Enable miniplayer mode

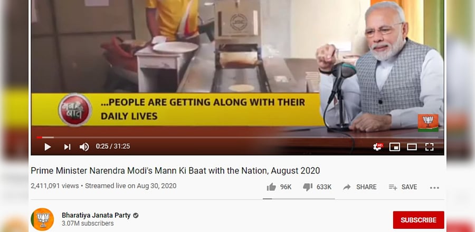[x=394, y=147]
